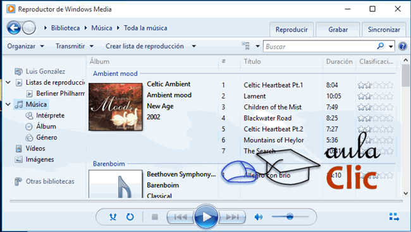Switch to the Grabar tab

click(338, 29)
